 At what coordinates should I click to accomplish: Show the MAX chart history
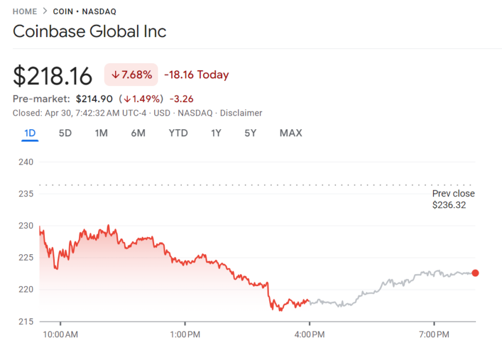click(291, 133)
